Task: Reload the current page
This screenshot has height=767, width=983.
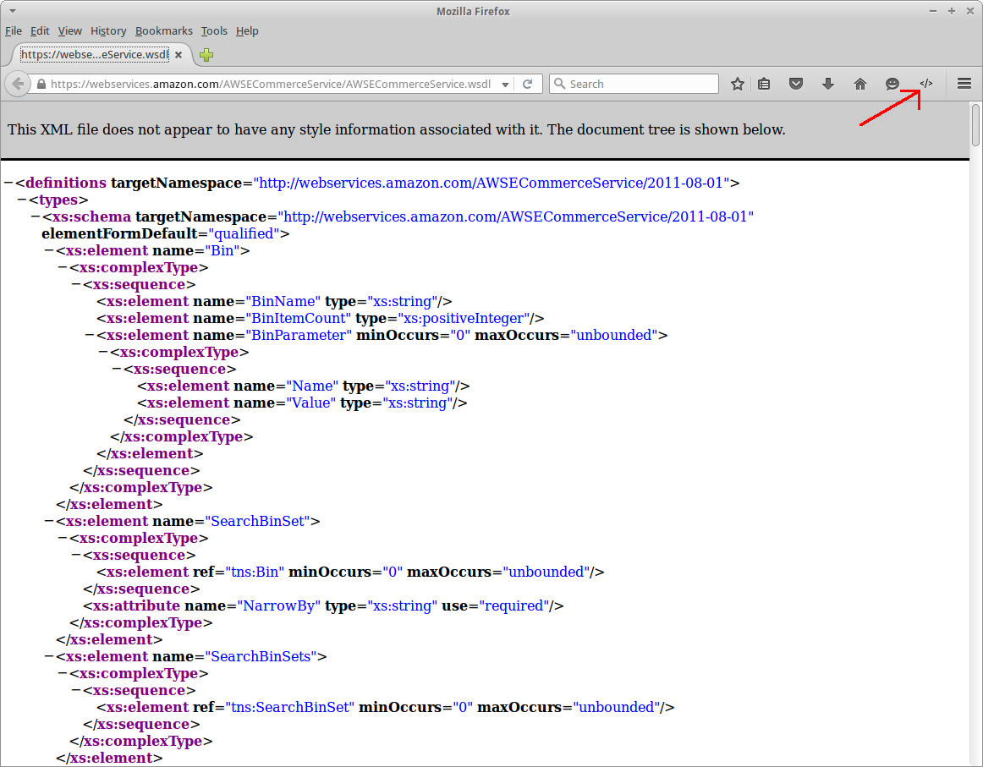Action: (528, 84)
